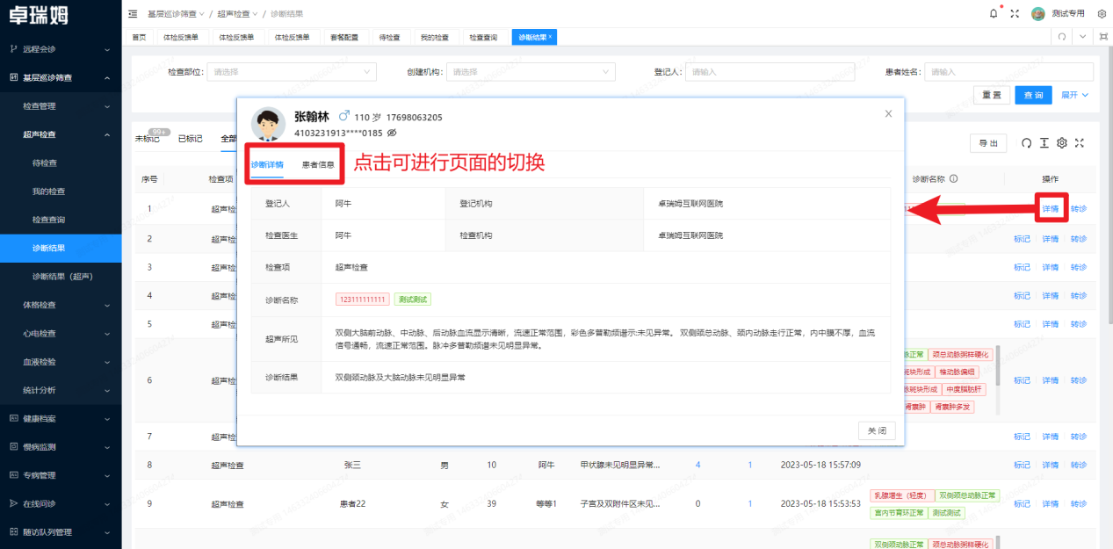Click 张翰林 patient avatar in dialog
Screen dimensions: 1113x549
(269, 124)
